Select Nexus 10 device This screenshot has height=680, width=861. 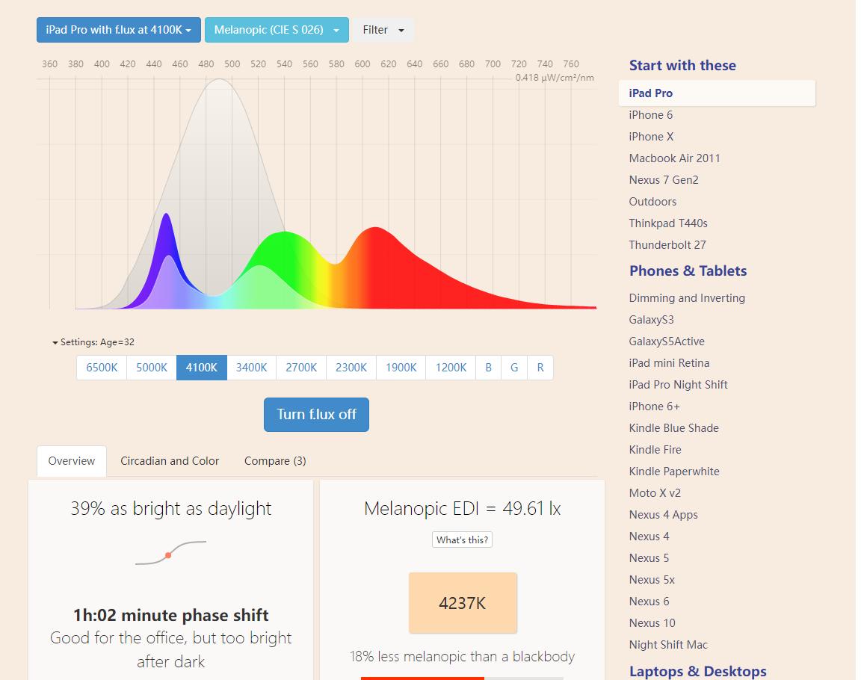(652, 623)
